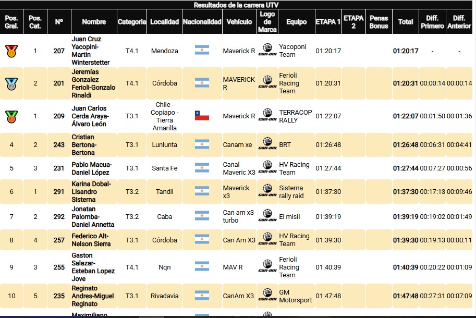Click car number 243
476x318 pixels.
pos(59,145)
